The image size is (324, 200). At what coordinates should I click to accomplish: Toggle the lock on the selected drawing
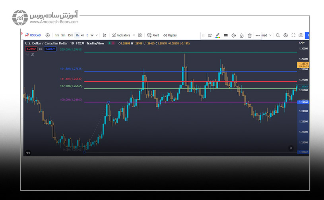242,35
